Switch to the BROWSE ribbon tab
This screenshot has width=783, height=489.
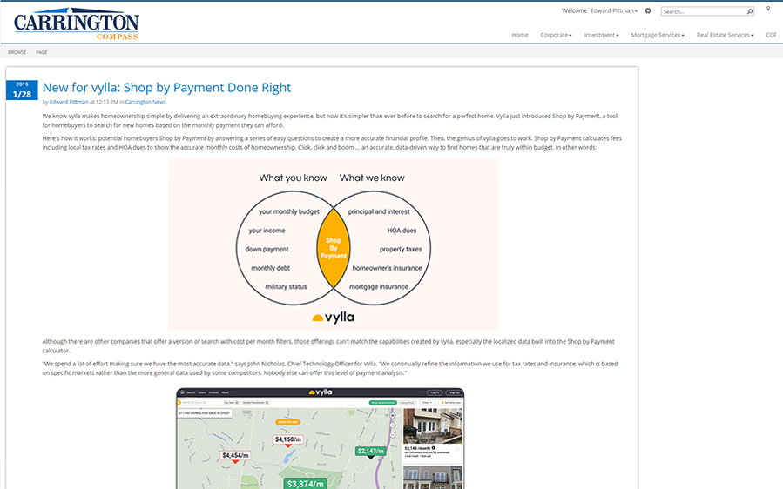click(17, 52)
